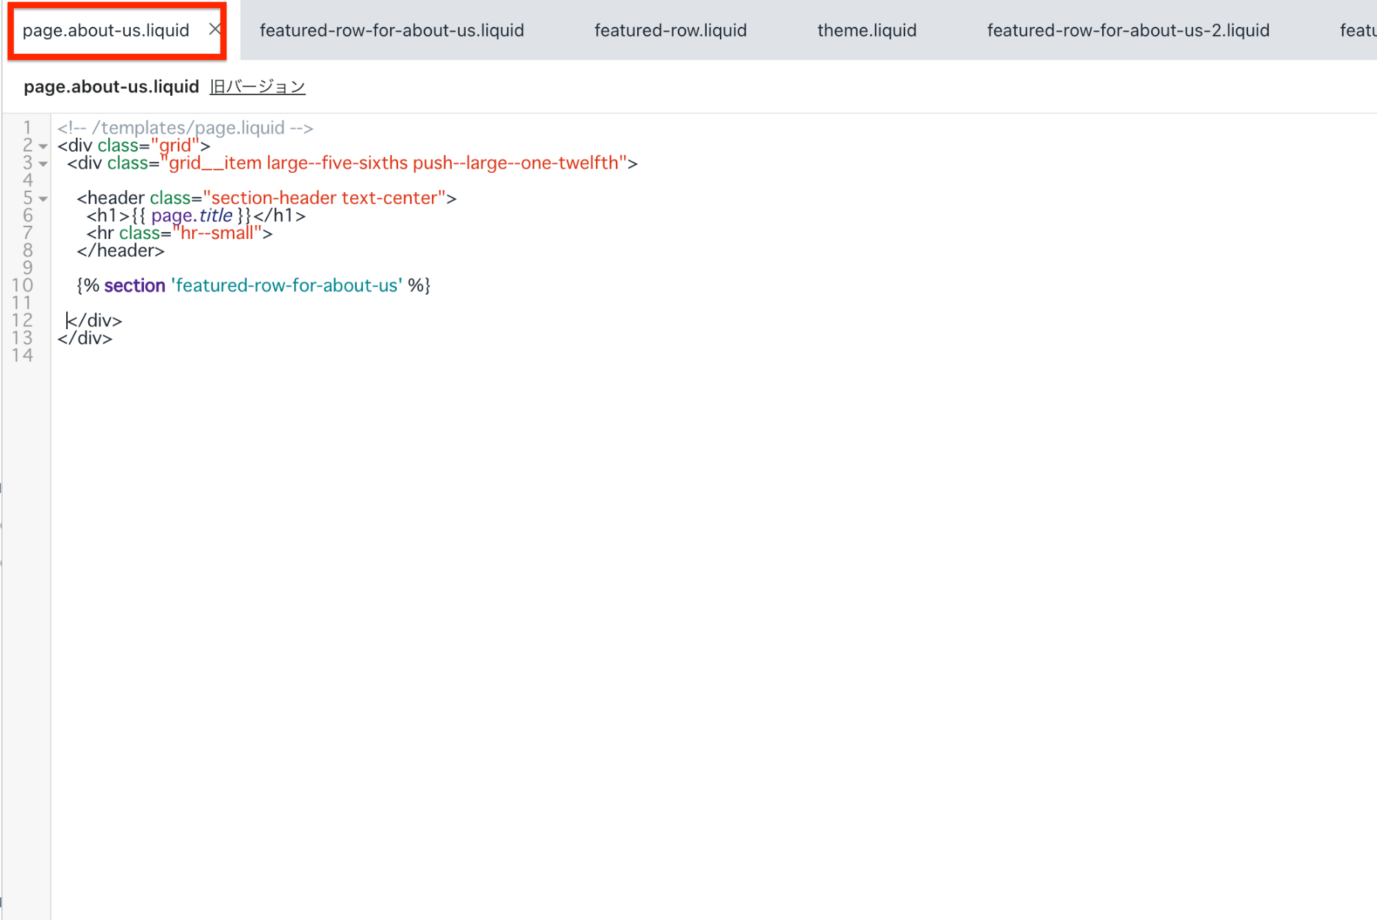This screenshot has width=1377, height=920.
Task: Click the "section-header text-center" class string
Action: 324,198
